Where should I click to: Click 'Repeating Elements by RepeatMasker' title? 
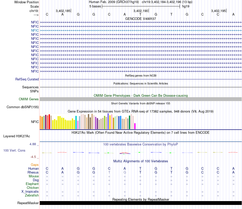(141, 199)
